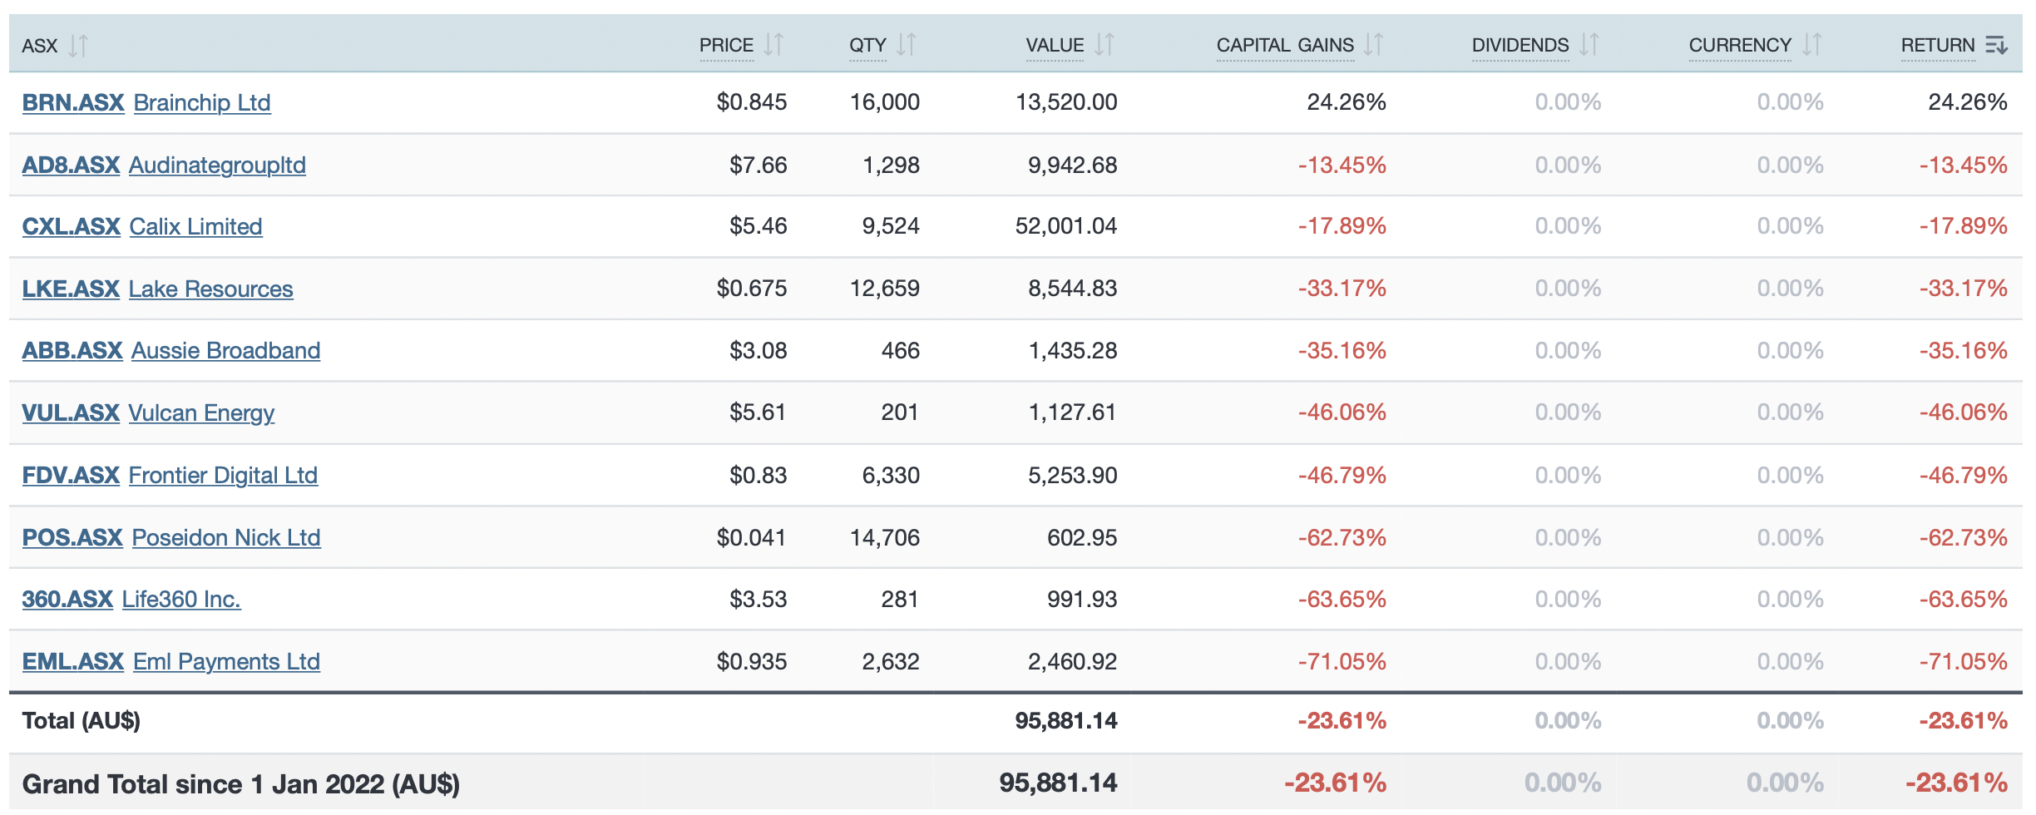Go to the Poseidon Nick Ltd holding

point(226,537)
